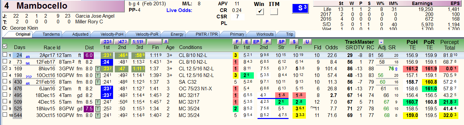Click the F pace filter button
The width and height of the screenshot is (464, 125).
tap(237, 42)
